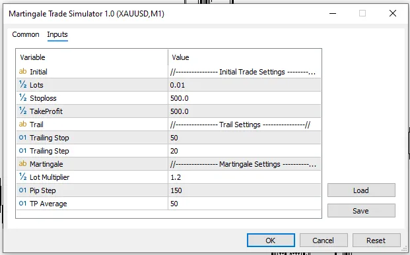Viewport: 410px width, 255px height.
Task: Select the Initial variable name
Action: (x=38, y=72)
